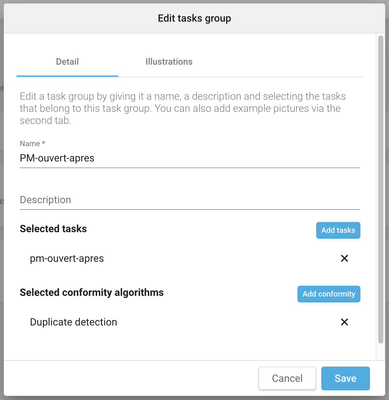Remove pm-ouvert-apres task with X icon
This screenshot has height=400, width=389.
345,258
